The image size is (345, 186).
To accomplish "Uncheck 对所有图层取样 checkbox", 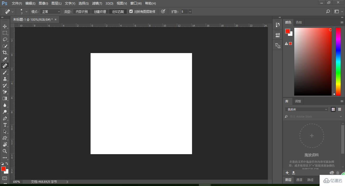I will point(131,11).
